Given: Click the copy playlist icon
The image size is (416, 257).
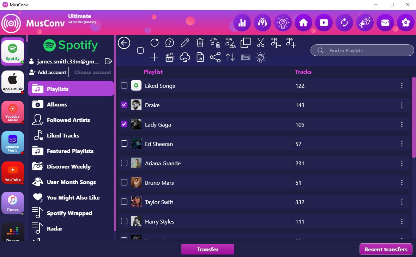Looking at the screenshot, I should [246, 43].
